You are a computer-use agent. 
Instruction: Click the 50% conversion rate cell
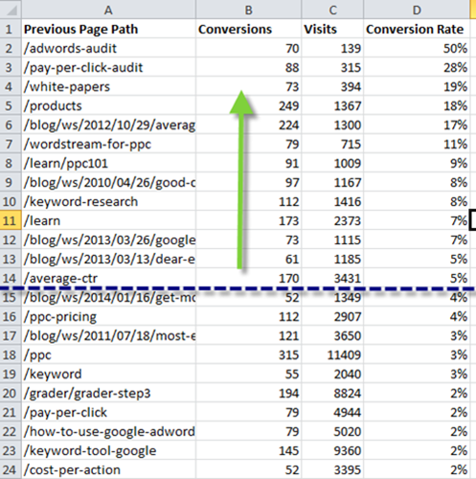click(x=417, y=48)
